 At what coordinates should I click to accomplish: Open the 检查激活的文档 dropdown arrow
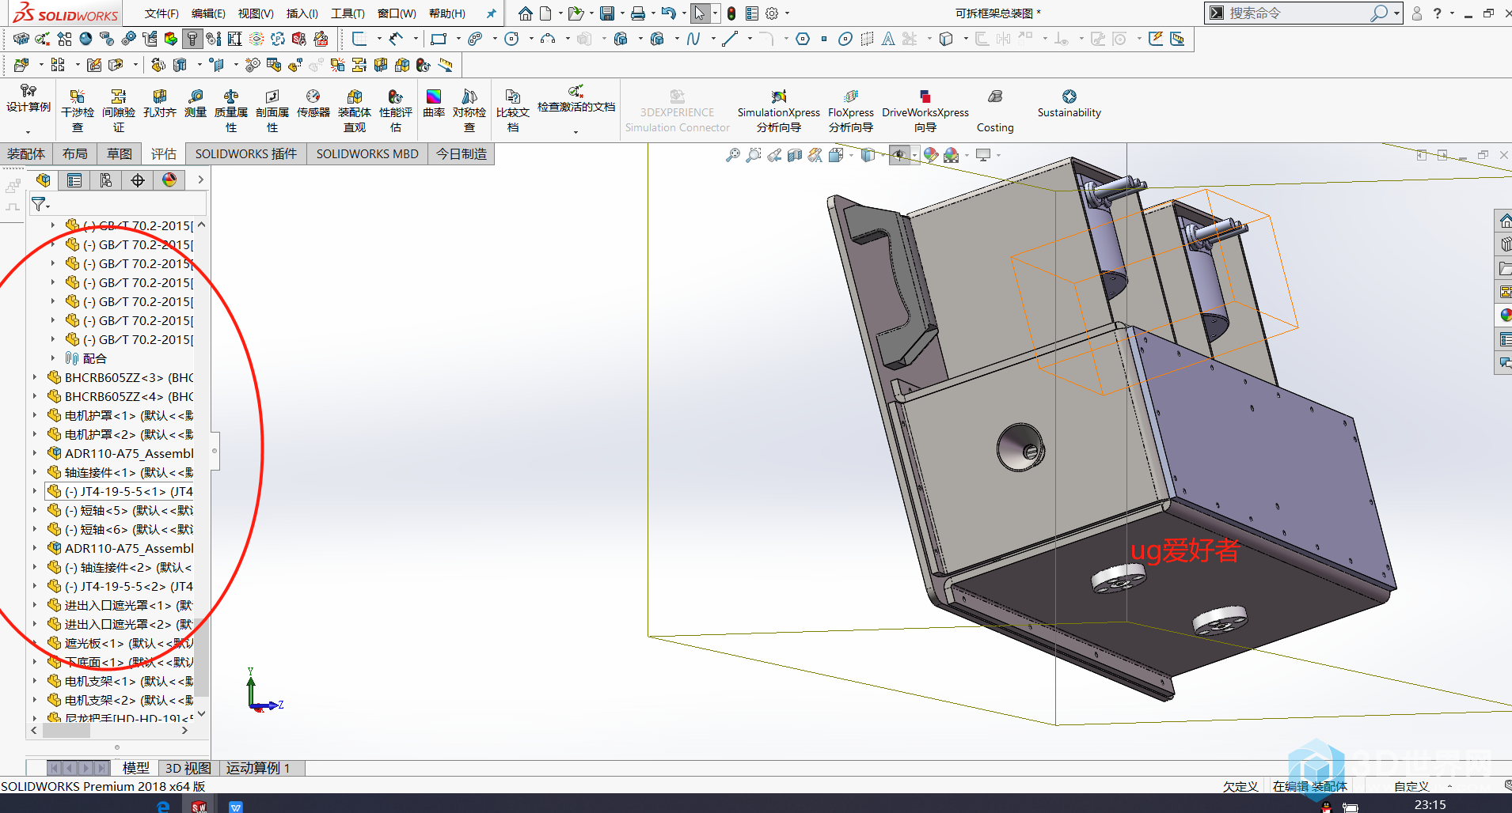[576, 132]
